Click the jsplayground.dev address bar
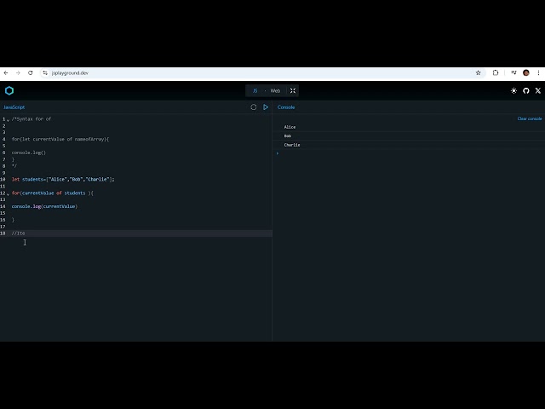The image size is (545, 409). (x=262, y=72)
